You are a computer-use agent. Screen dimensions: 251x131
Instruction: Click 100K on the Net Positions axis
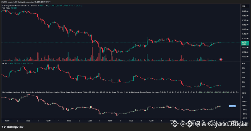click(244, 93)
